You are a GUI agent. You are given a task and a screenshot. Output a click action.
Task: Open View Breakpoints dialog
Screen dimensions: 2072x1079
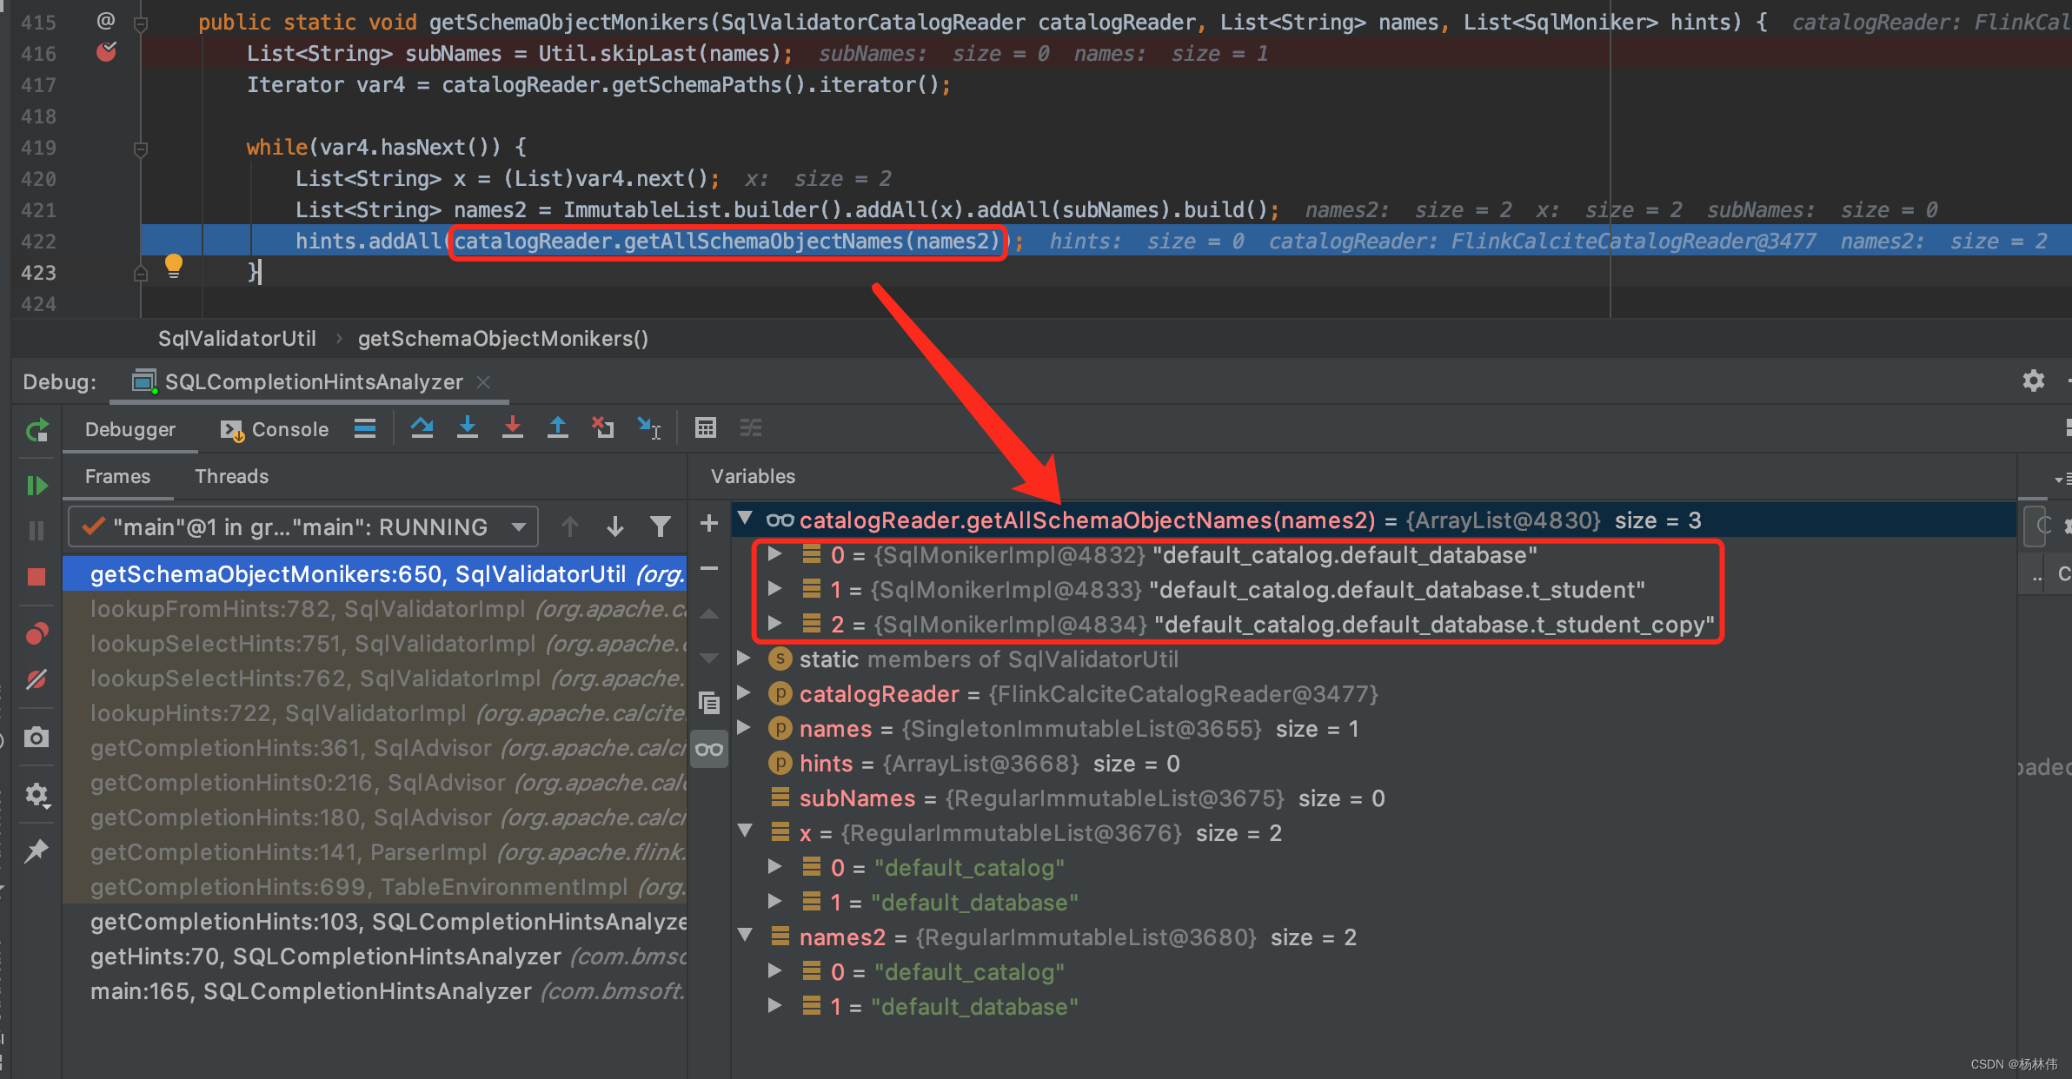(x=37, y=634)
